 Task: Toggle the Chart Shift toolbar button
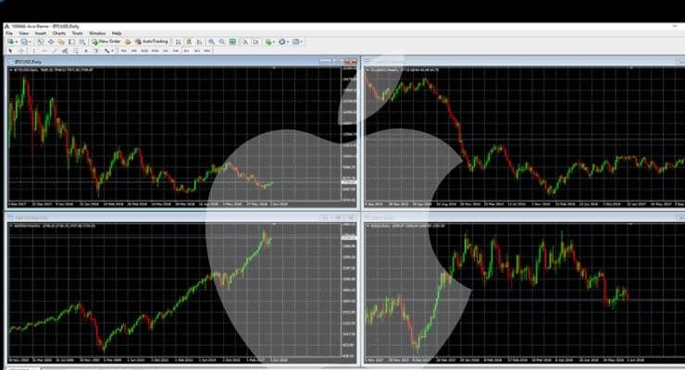click(256, 42)
